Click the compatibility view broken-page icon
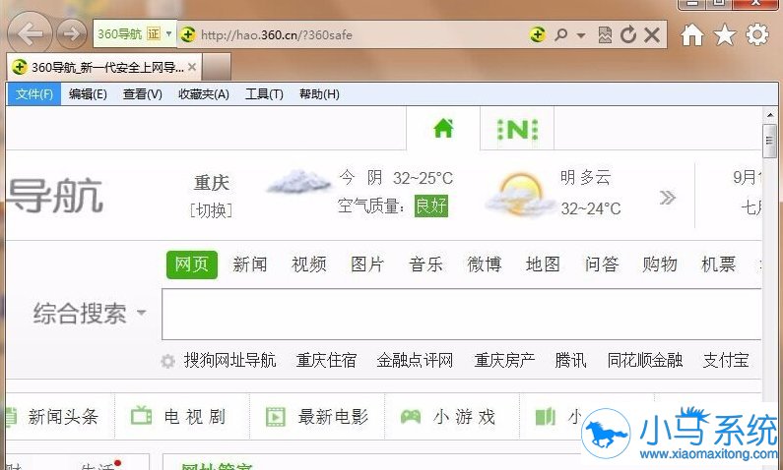783x470 pixels. pyautogui.click(x=605, y=34)
